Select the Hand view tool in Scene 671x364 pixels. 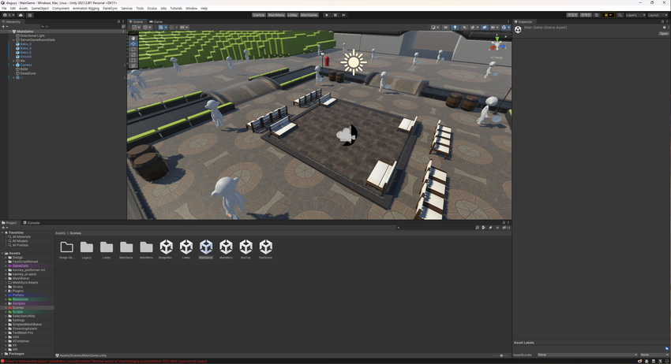click(133, 38)
